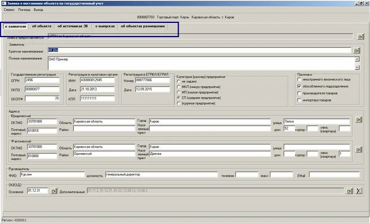Click должность field 'генеральный директор'

pyautogui.click(x=161, y=175)
